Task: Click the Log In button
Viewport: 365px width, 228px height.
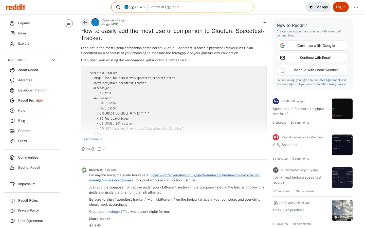Action: point(341,7)
